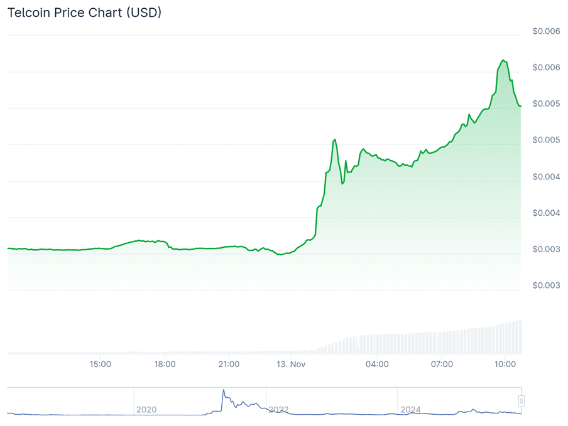Click the 10:00 time axis label
The image size is (568, 426).
click(x=506, y=364)
